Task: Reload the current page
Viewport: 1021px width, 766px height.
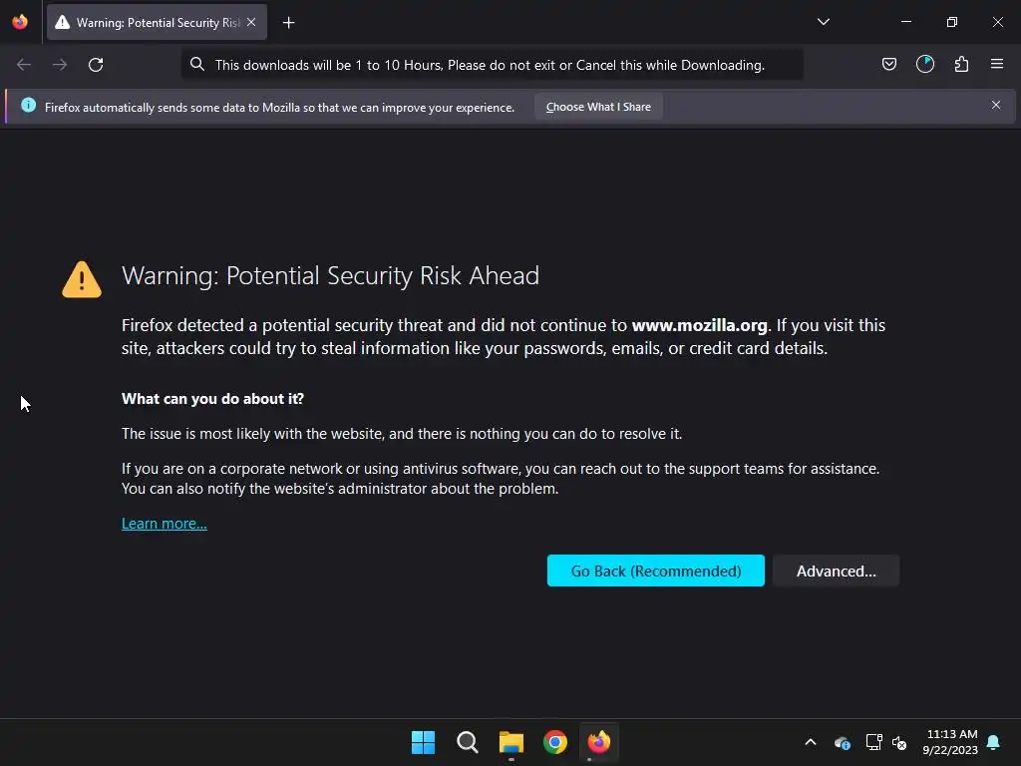Action: tap(96, 65)
